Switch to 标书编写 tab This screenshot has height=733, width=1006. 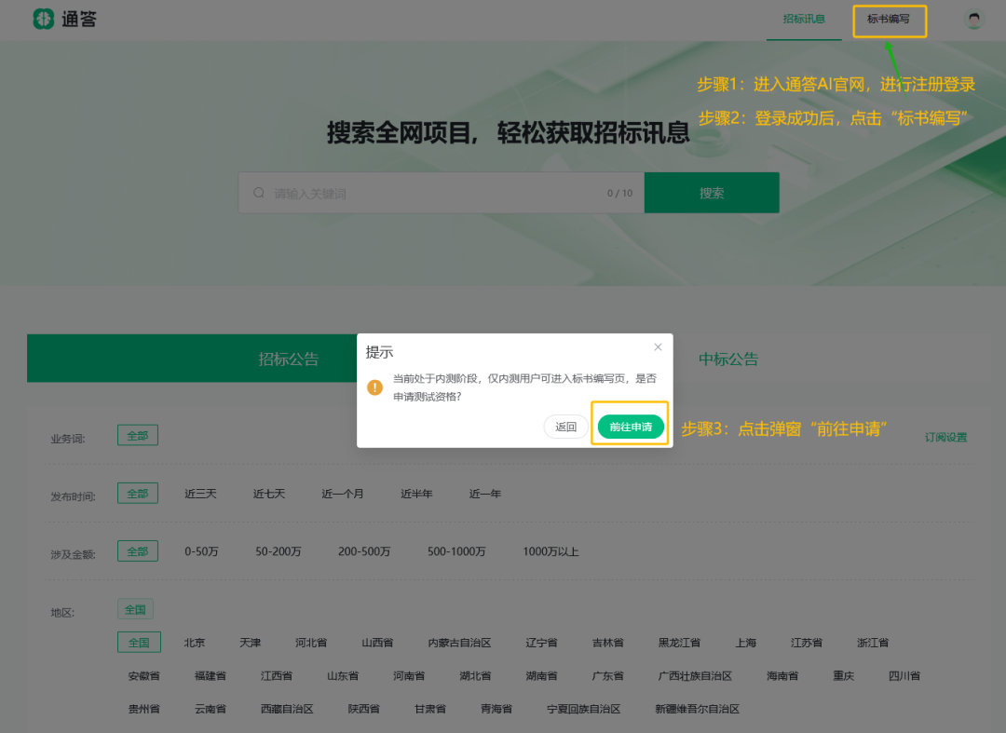[888, 19]
